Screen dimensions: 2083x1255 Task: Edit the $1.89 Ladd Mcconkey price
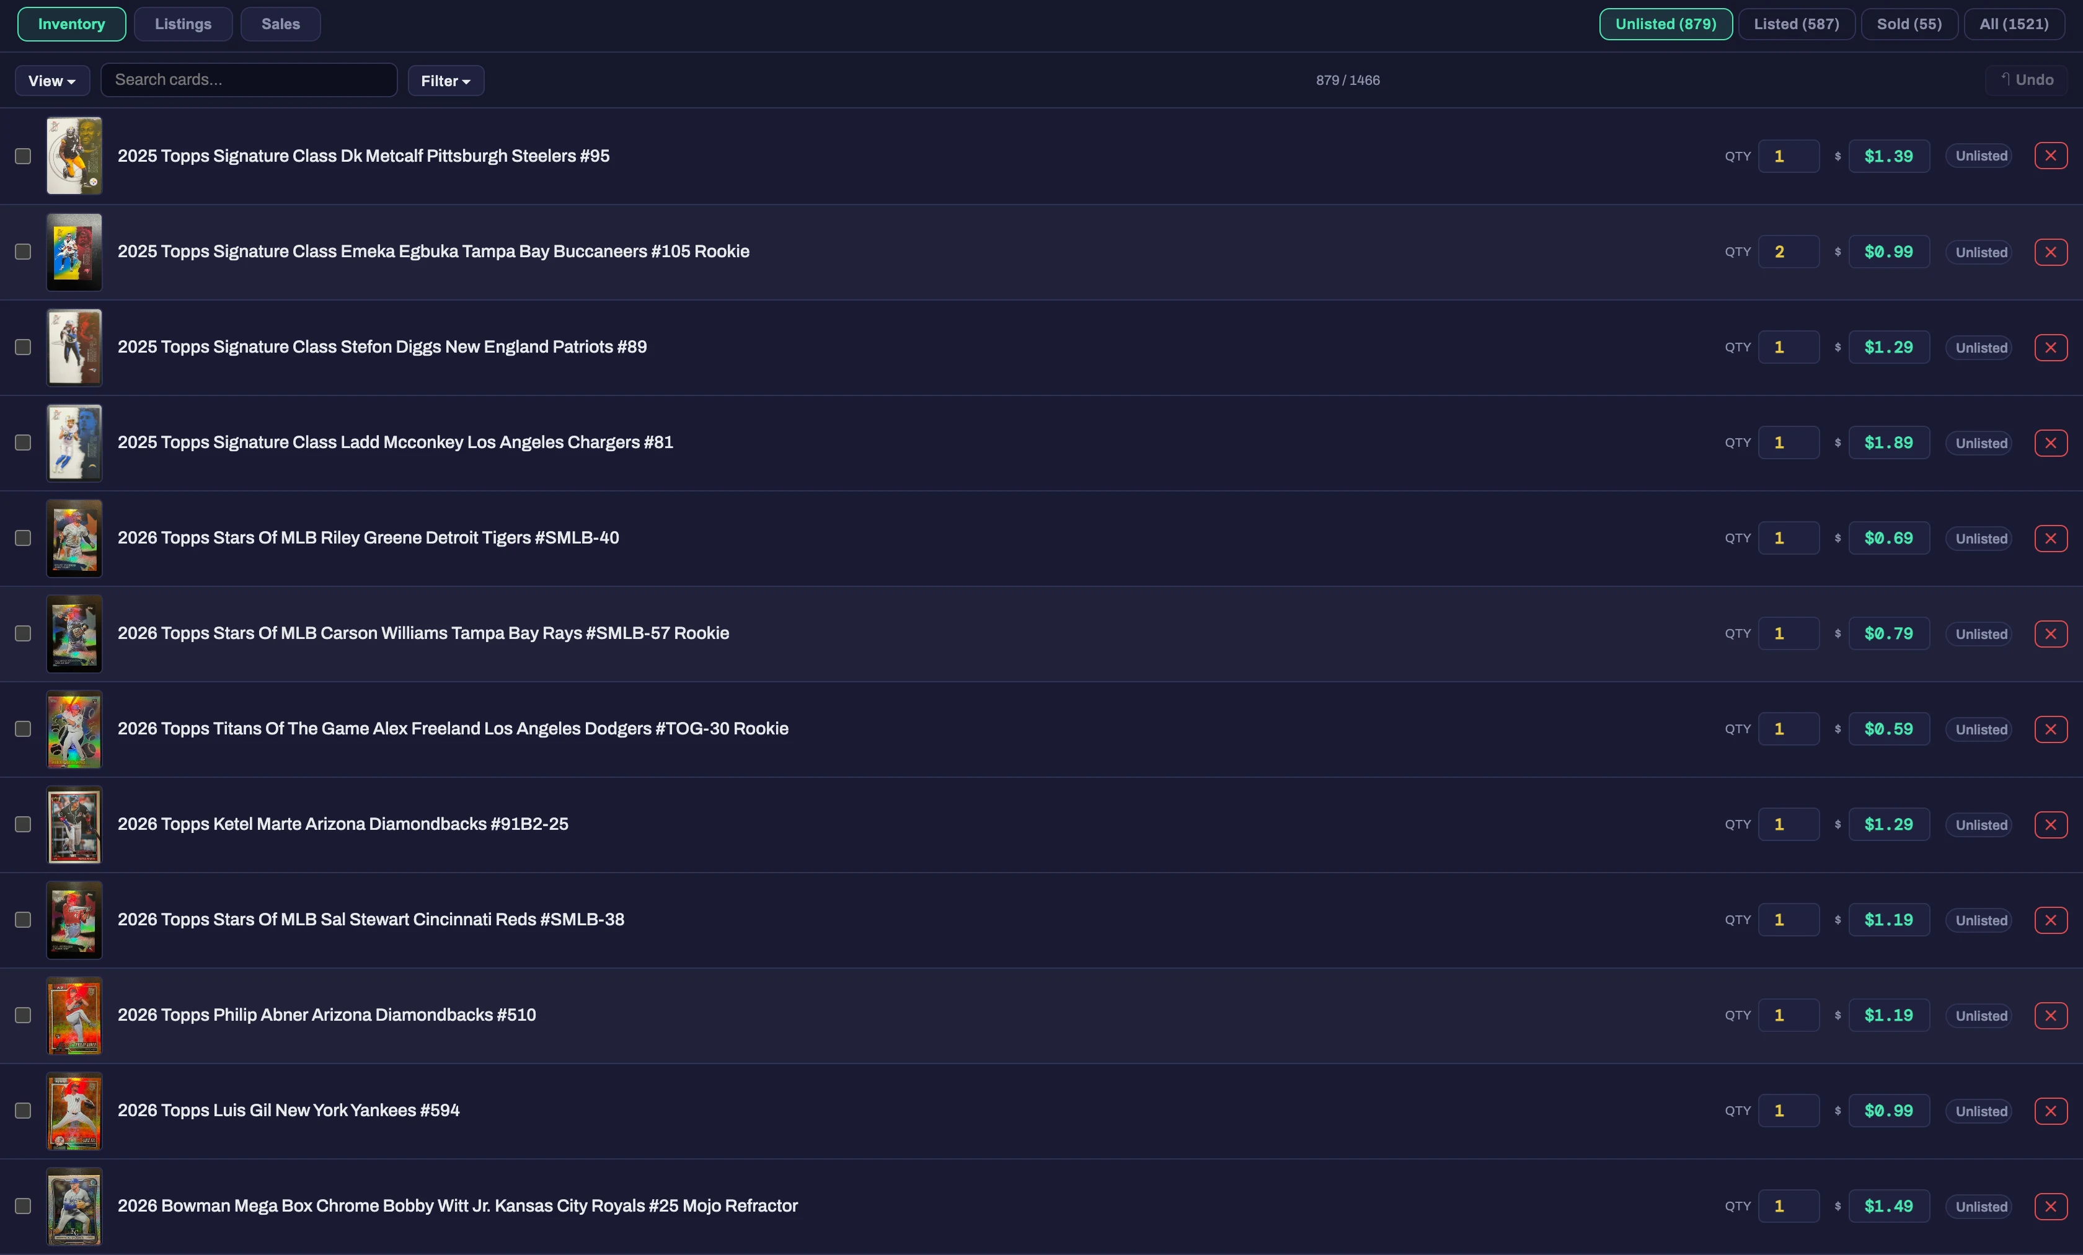[1890, 443]
